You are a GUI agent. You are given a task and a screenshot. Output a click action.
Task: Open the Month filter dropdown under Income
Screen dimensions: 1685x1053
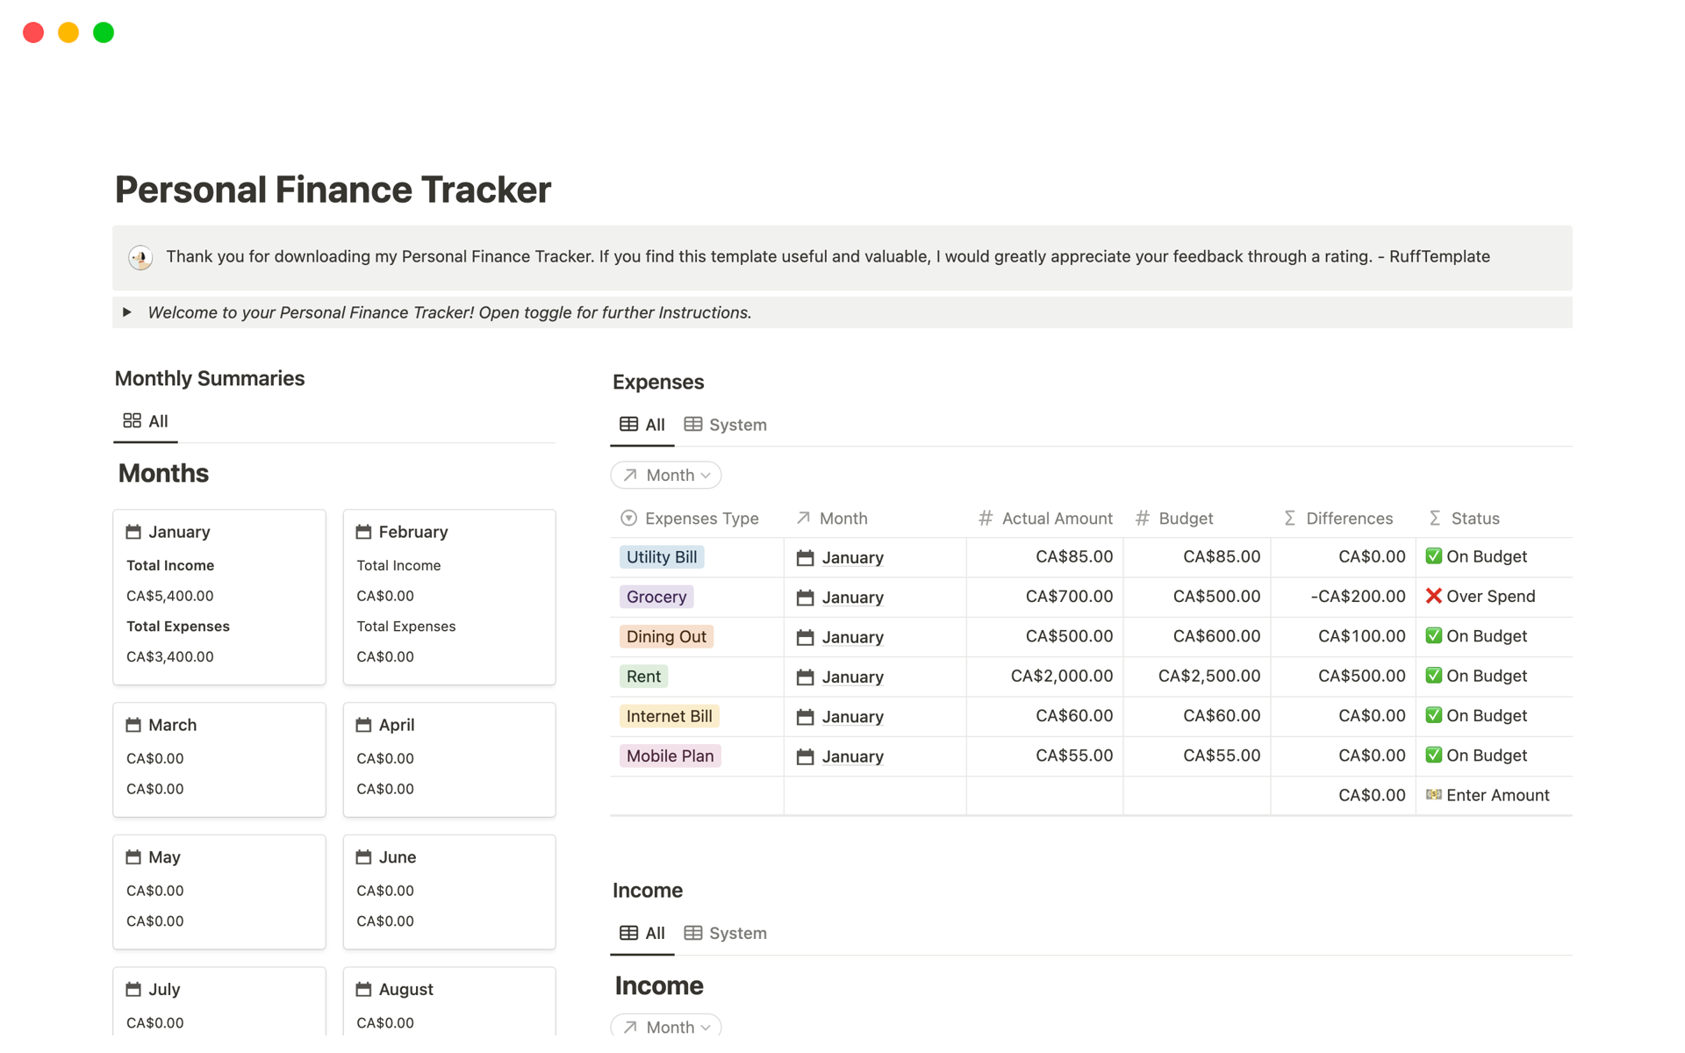coord(666,1026)
